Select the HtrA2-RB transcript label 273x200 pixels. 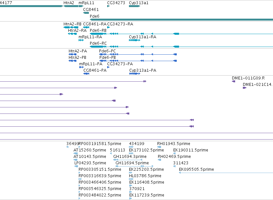click(x=73, y=24)
